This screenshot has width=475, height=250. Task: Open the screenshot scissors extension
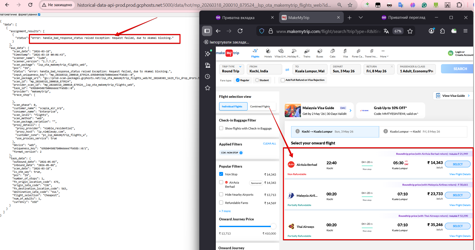point(447,5)
